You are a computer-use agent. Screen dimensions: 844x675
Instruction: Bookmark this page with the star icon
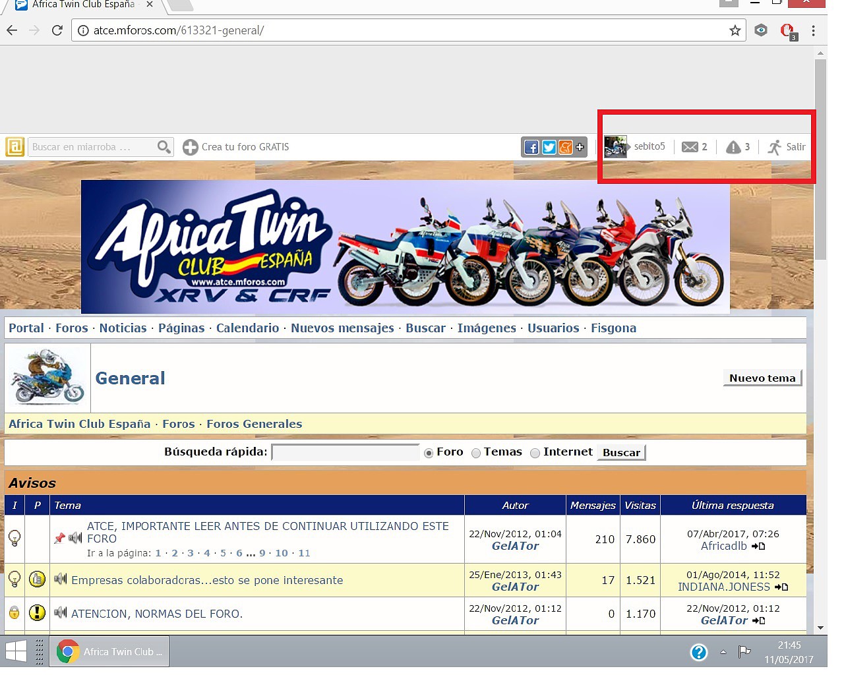point(735,30)
